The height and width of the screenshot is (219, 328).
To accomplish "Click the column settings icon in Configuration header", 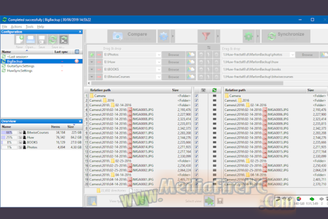I will [77, 52].
